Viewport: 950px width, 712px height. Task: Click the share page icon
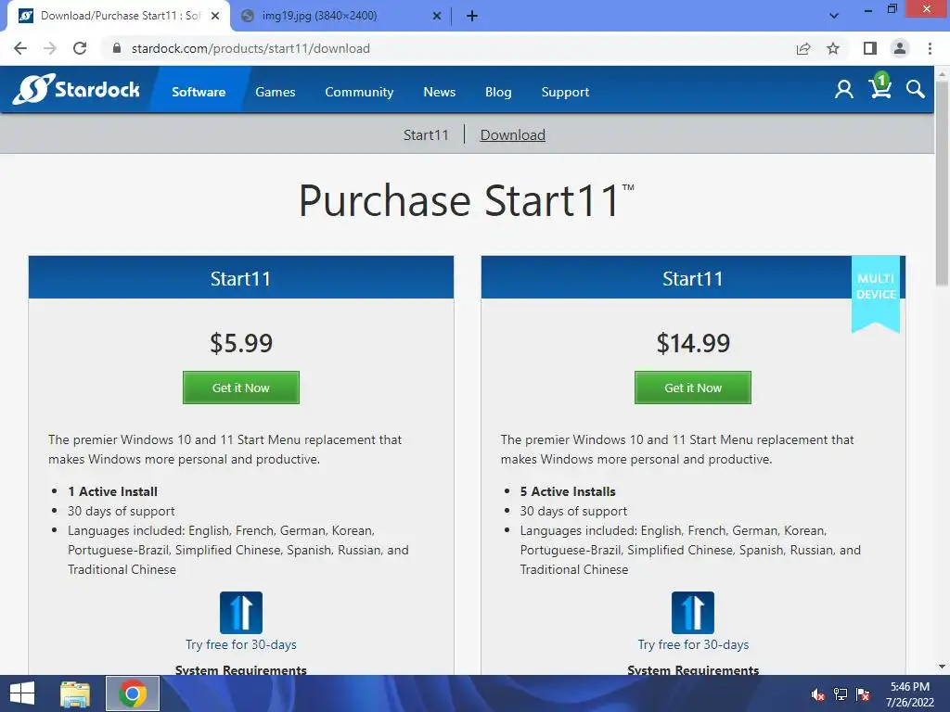(803, 48)
